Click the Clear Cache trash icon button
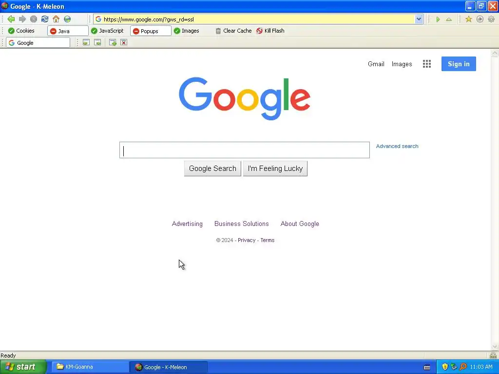Screen dimensions: 499x374 coord(233,31)
